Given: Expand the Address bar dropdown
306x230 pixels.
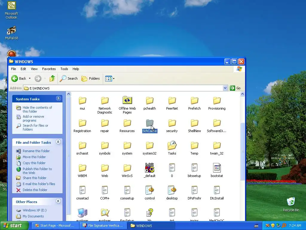Looking at the screenshot, I should click(225, 88).
